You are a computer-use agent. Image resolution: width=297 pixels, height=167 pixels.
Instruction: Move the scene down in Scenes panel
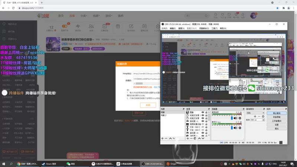174,138
